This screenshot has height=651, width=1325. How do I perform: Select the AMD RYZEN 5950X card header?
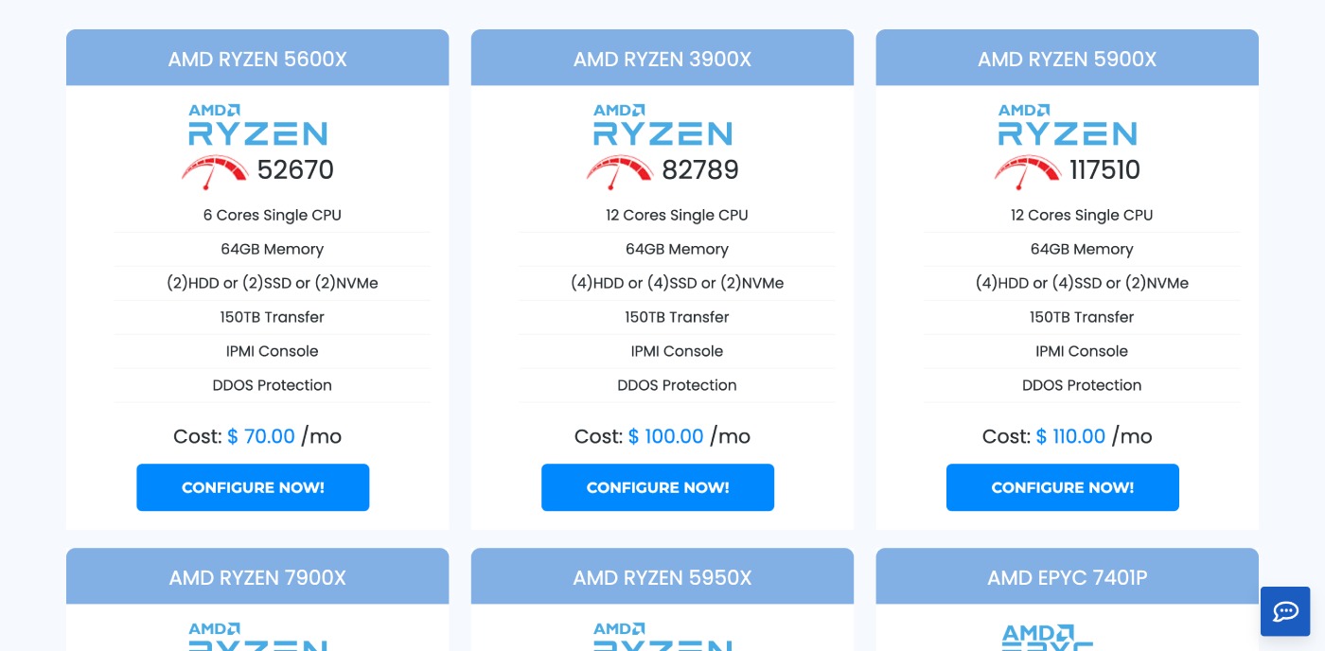pos(662,577)
